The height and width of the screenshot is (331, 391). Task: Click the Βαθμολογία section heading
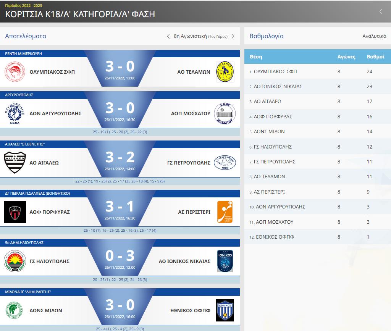click(267, 36)
